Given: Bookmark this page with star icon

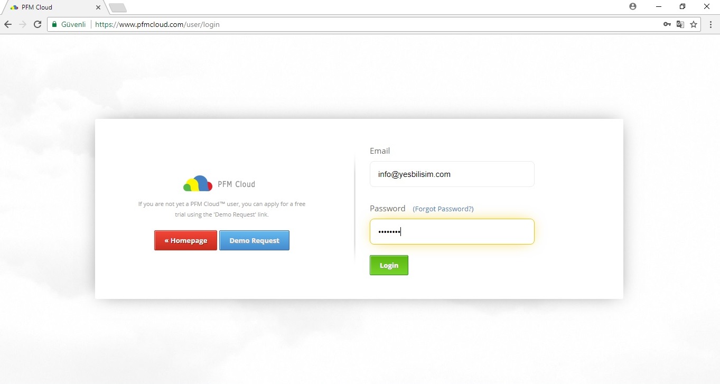Looking at the screenshot, I should (694, 24).
